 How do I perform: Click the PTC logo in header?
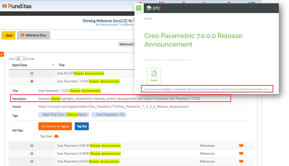pos(153,8)
